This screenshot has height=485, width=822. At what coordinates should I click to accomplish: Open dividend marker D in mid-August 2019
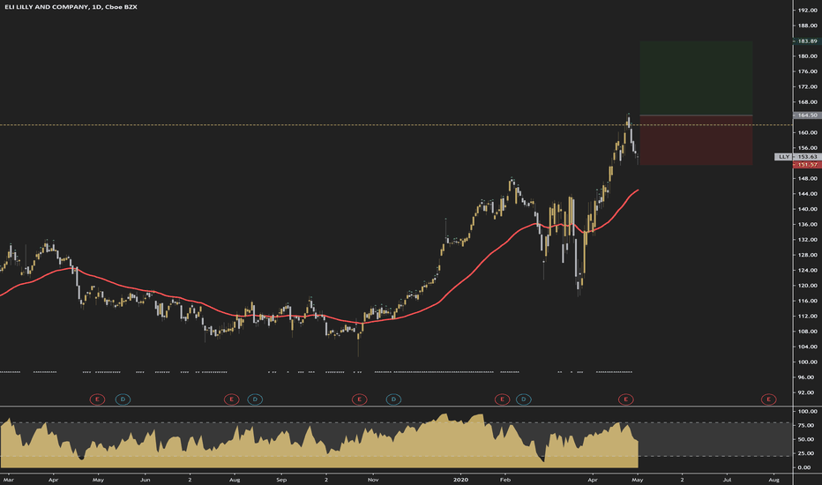(255, 399)
